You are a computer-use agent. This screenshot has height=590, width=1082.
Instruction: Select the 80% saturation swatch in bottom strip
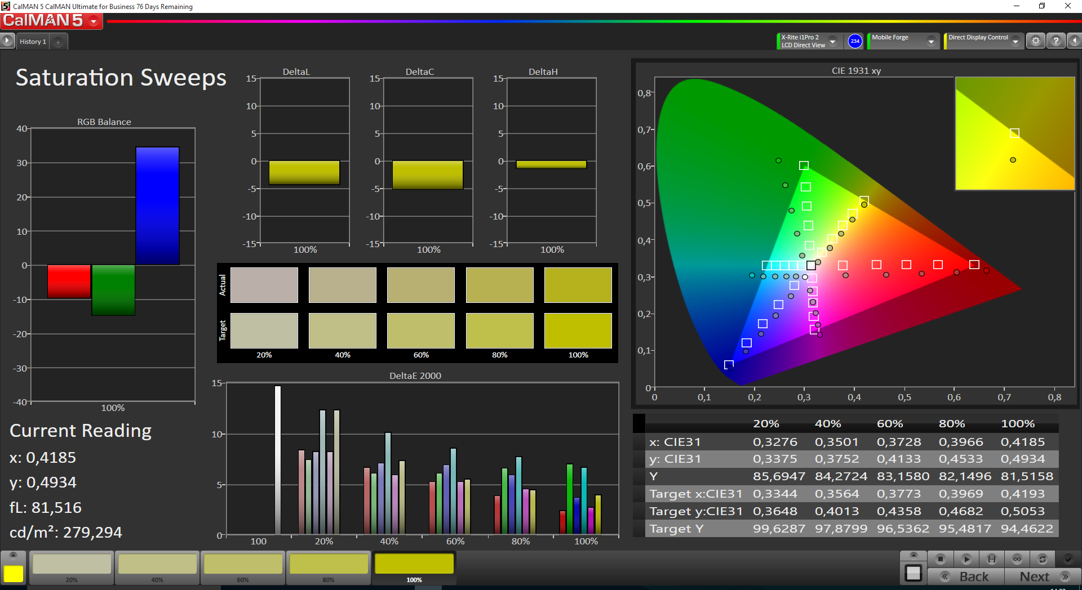point(329,567)
